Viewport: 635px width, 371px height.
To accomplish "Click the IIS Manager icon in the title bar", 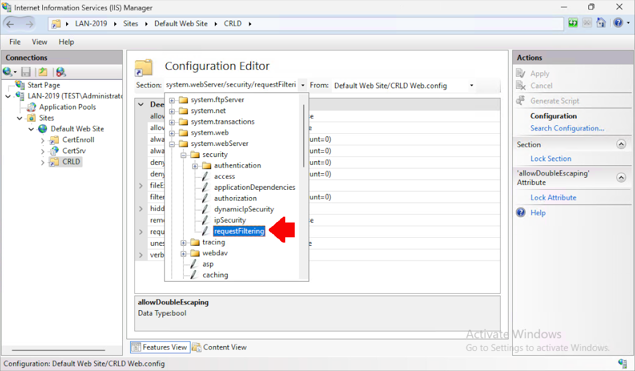I will click(x=7, y=7).
